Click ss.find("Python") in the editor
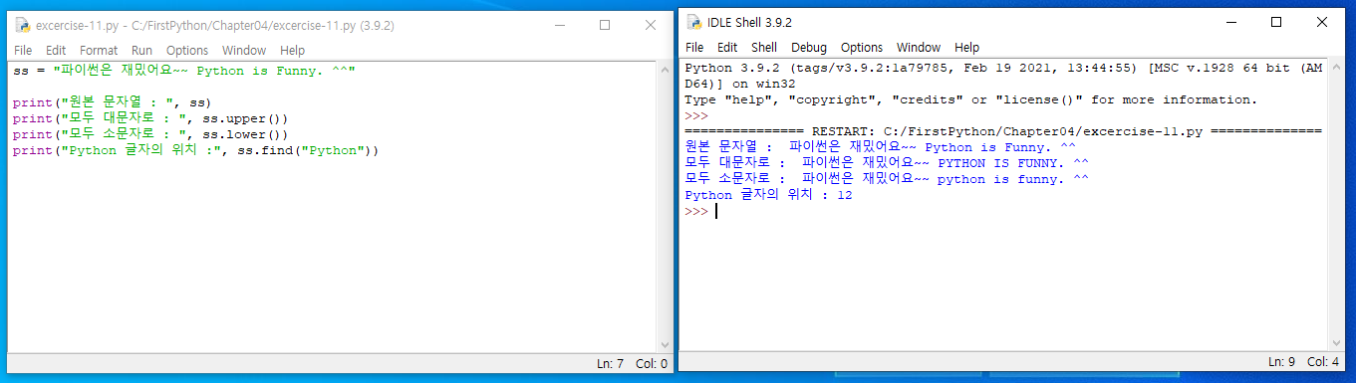1356x383 pixels. click(x=304, y=150)
